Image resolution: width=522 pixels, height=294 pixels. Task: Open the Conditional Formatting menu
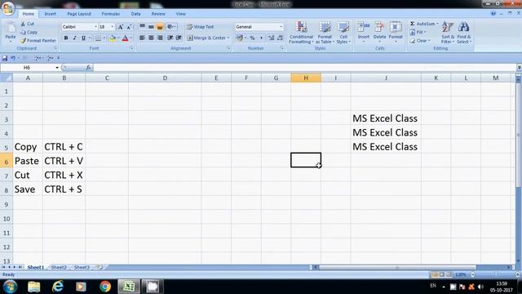click(x=301, y=33)
